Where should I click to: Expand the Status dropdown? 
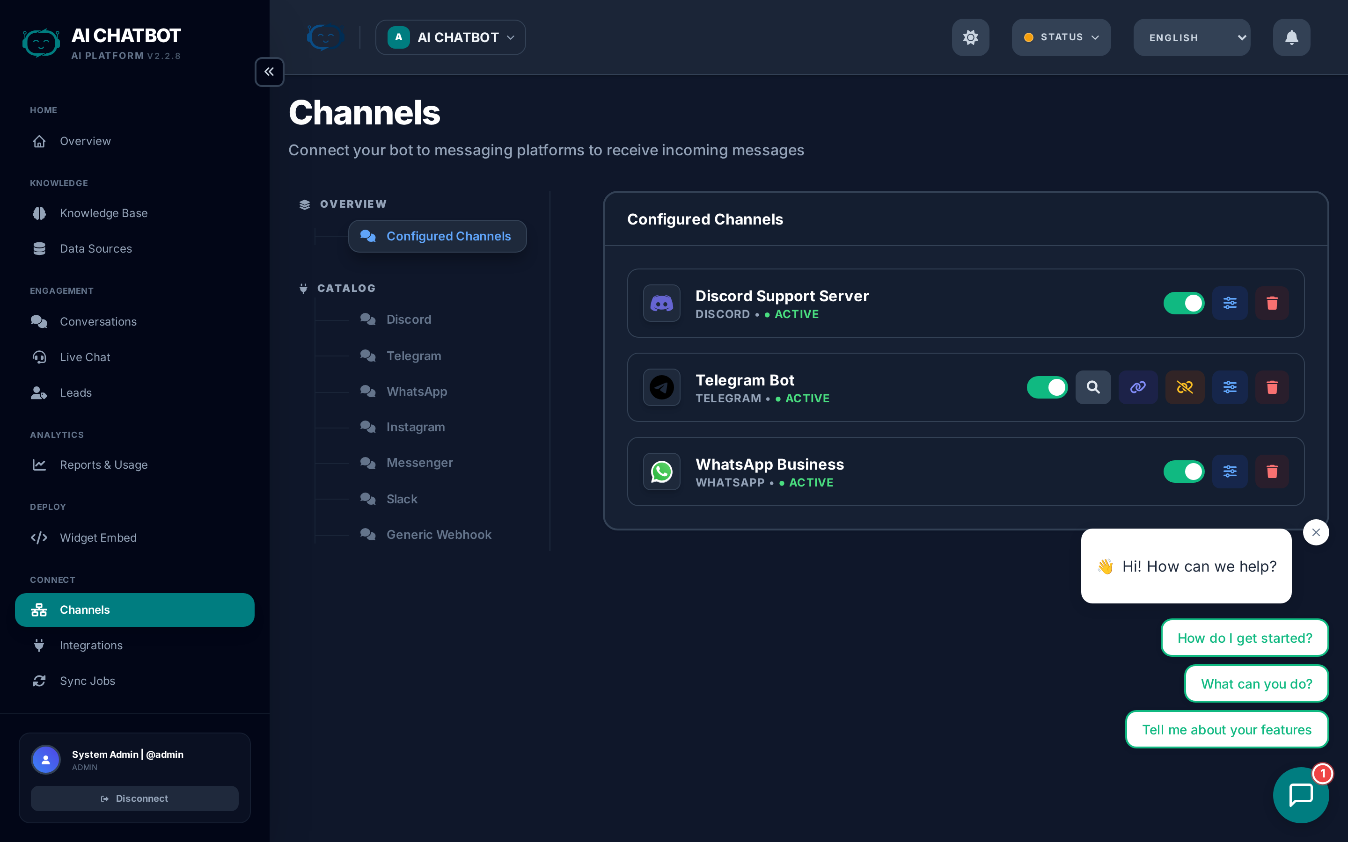pos(1061,37)
